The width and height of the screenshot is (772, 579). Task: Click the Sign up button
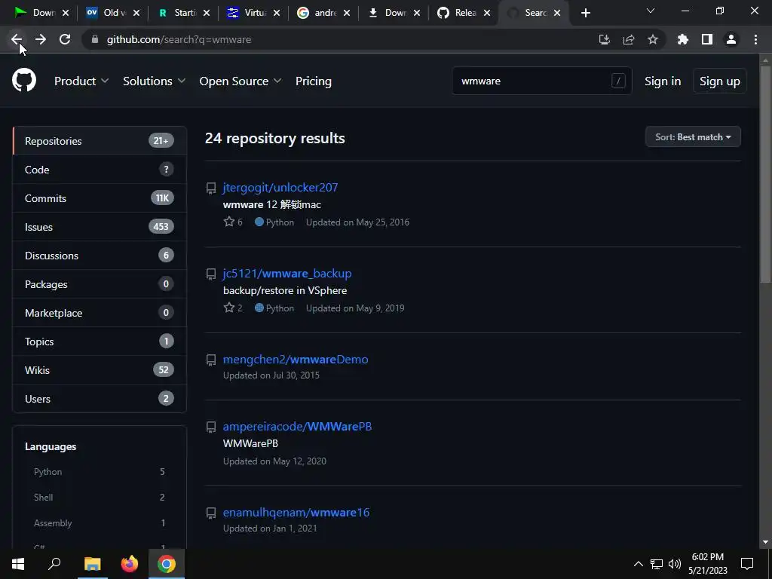point(720,81)
